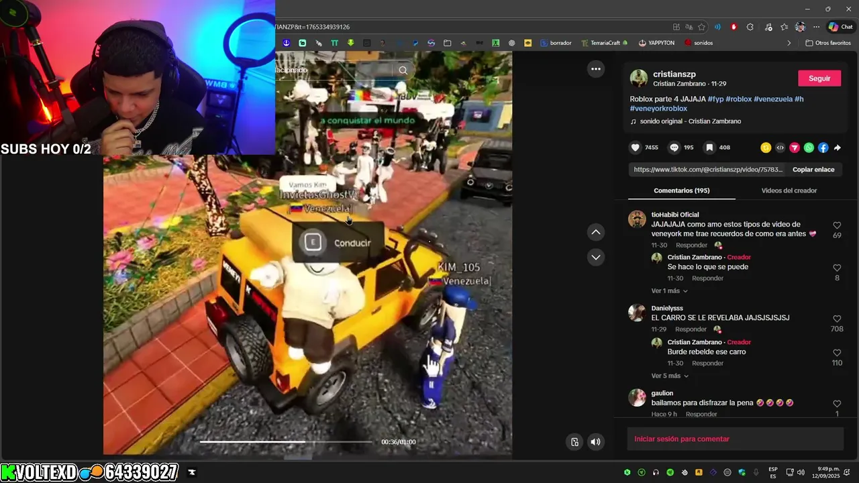Open 'TerrariaCraft' bookmark
Image resolution: width=859 pixels, height=483 pixels.
[x=605, y=43]
